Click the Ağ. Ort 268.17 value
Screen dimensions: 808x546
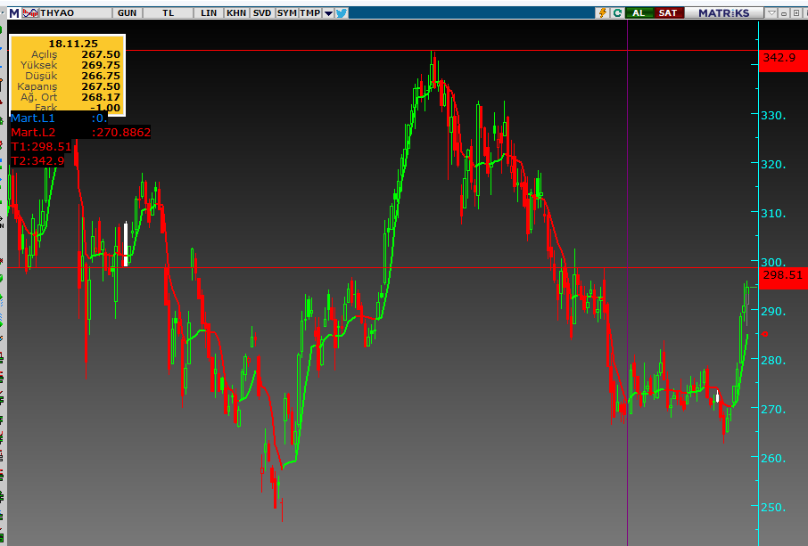coord(101,97)
